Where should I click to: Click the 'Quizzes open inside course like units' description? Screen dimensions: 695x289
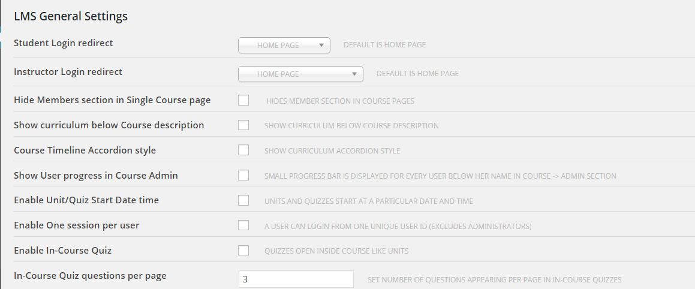point(336,251)
